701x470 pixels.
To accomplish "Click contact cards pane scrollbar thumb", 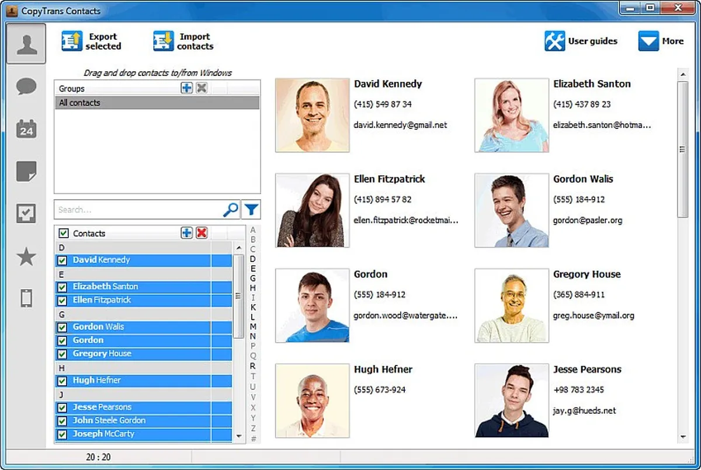I will tap(682, 149).
